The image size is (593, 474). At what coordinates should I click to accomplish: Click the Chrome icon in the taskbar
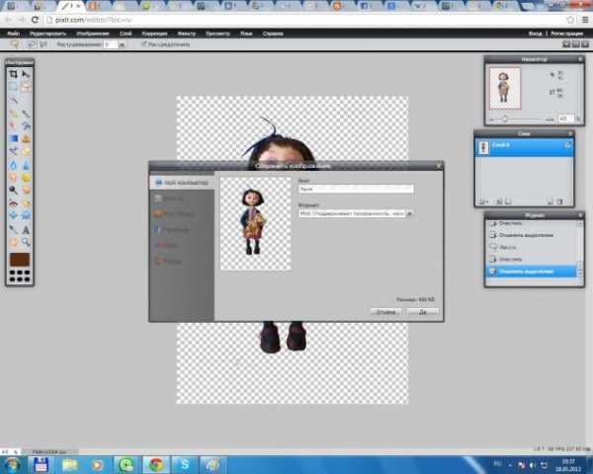coord(156,463)
